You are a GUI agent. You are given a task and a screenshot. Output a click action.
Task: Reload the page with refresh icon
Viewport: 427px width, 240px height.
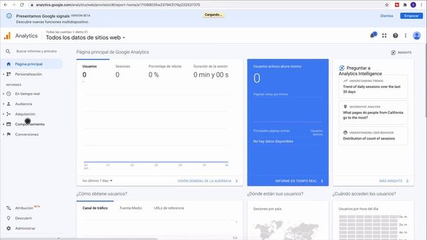(22, 5)
